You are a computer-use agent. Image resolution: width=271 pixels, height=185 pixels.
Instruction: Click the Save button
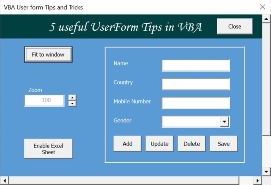[224, 144]
